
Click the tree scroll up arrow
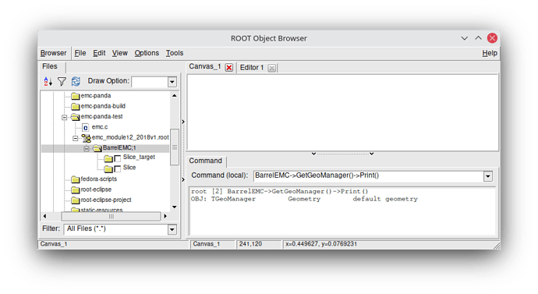coord(175,96)
